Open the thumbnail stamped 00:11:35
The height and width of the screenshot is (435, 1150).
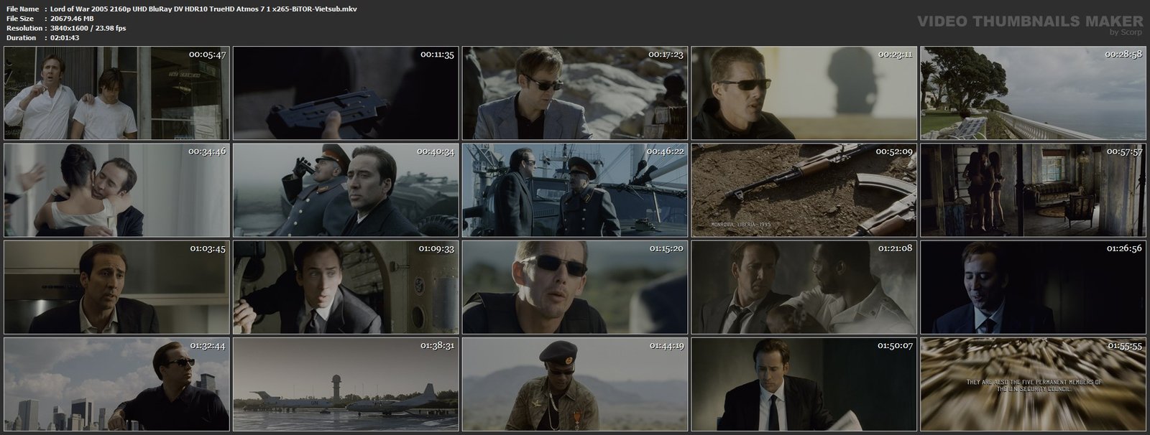point(346,93)
